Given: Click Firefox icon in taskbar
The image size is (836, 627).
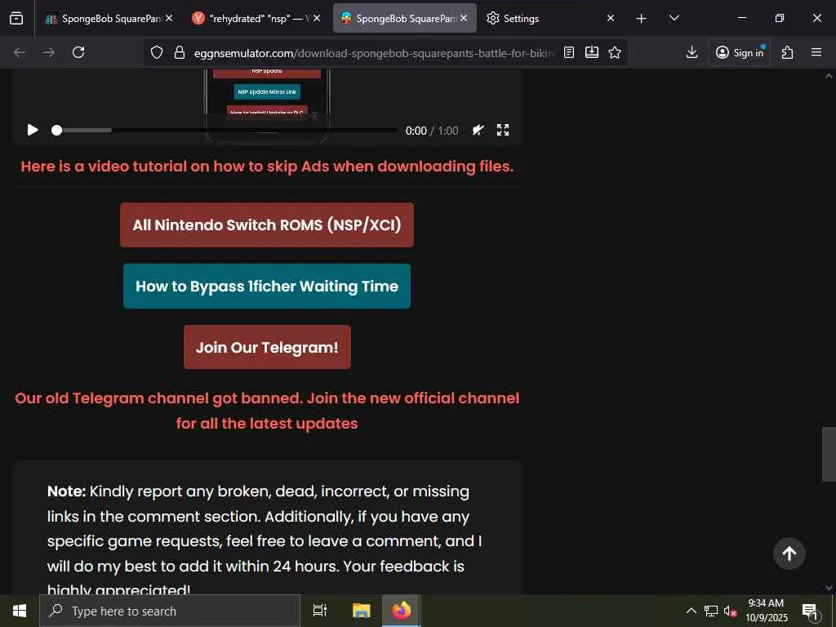Looking at the screenshot, I should click(x=402, y=611).
